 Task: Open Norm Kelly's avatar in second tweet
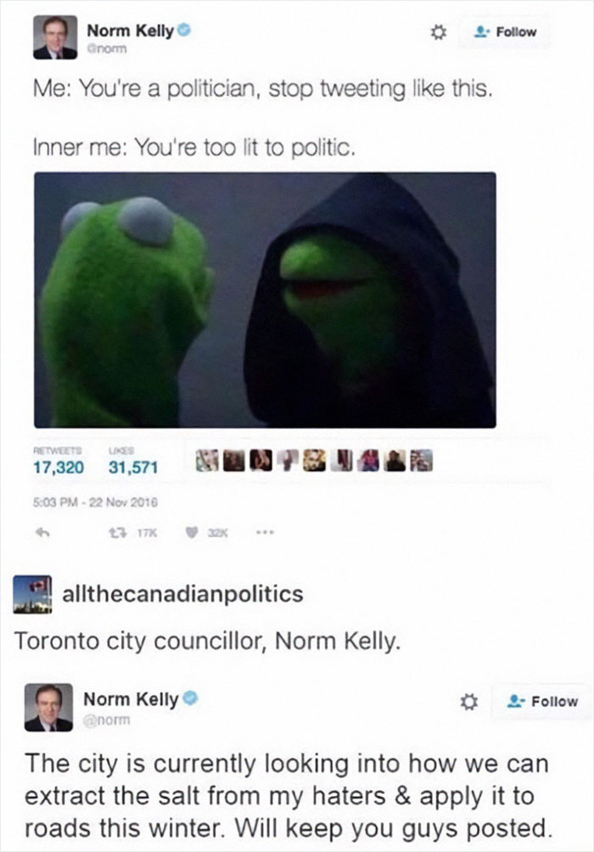pos(49,708)
